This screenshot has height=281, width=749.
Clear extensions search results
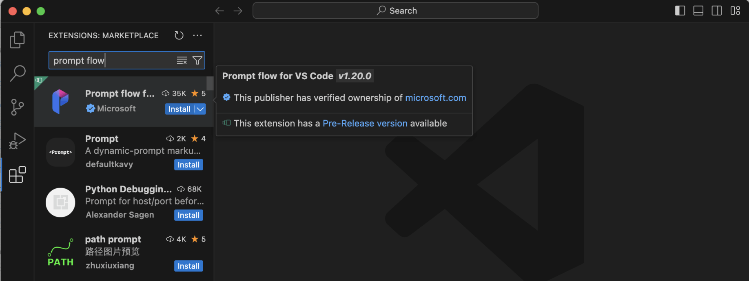[x=182, y=61]
